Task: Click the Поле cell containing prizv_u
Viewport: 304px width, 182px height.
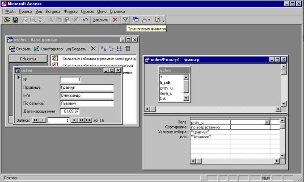Action: tap(210, 122)
